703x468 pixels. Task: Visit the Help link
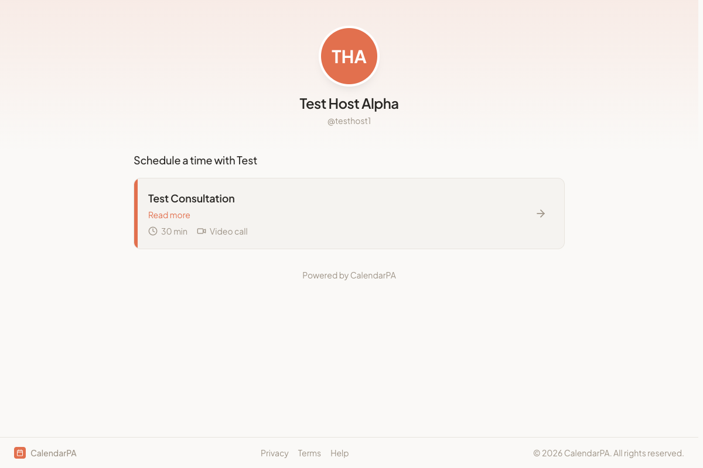[x=339, y=453]
